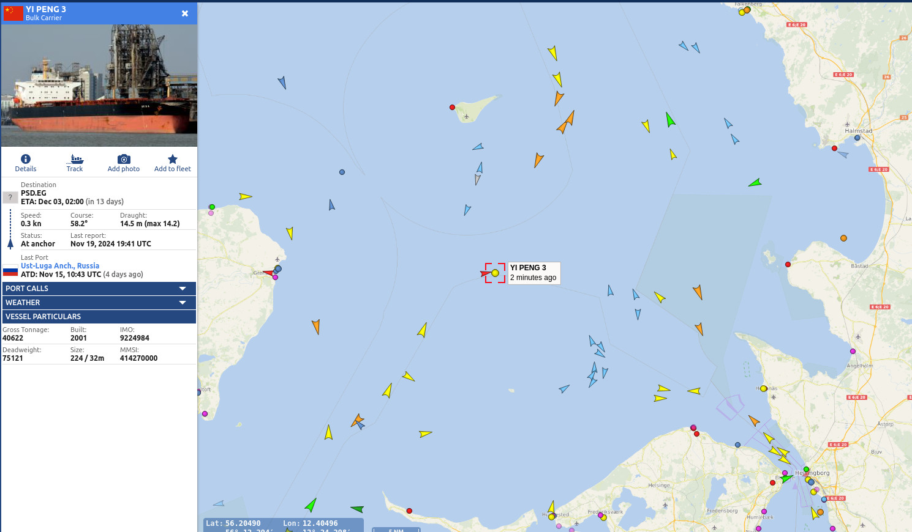This screenshot has width=912, height=532.
Task: Select red vessel arrow at Grenaa port
Action: (x=268, y=273)
